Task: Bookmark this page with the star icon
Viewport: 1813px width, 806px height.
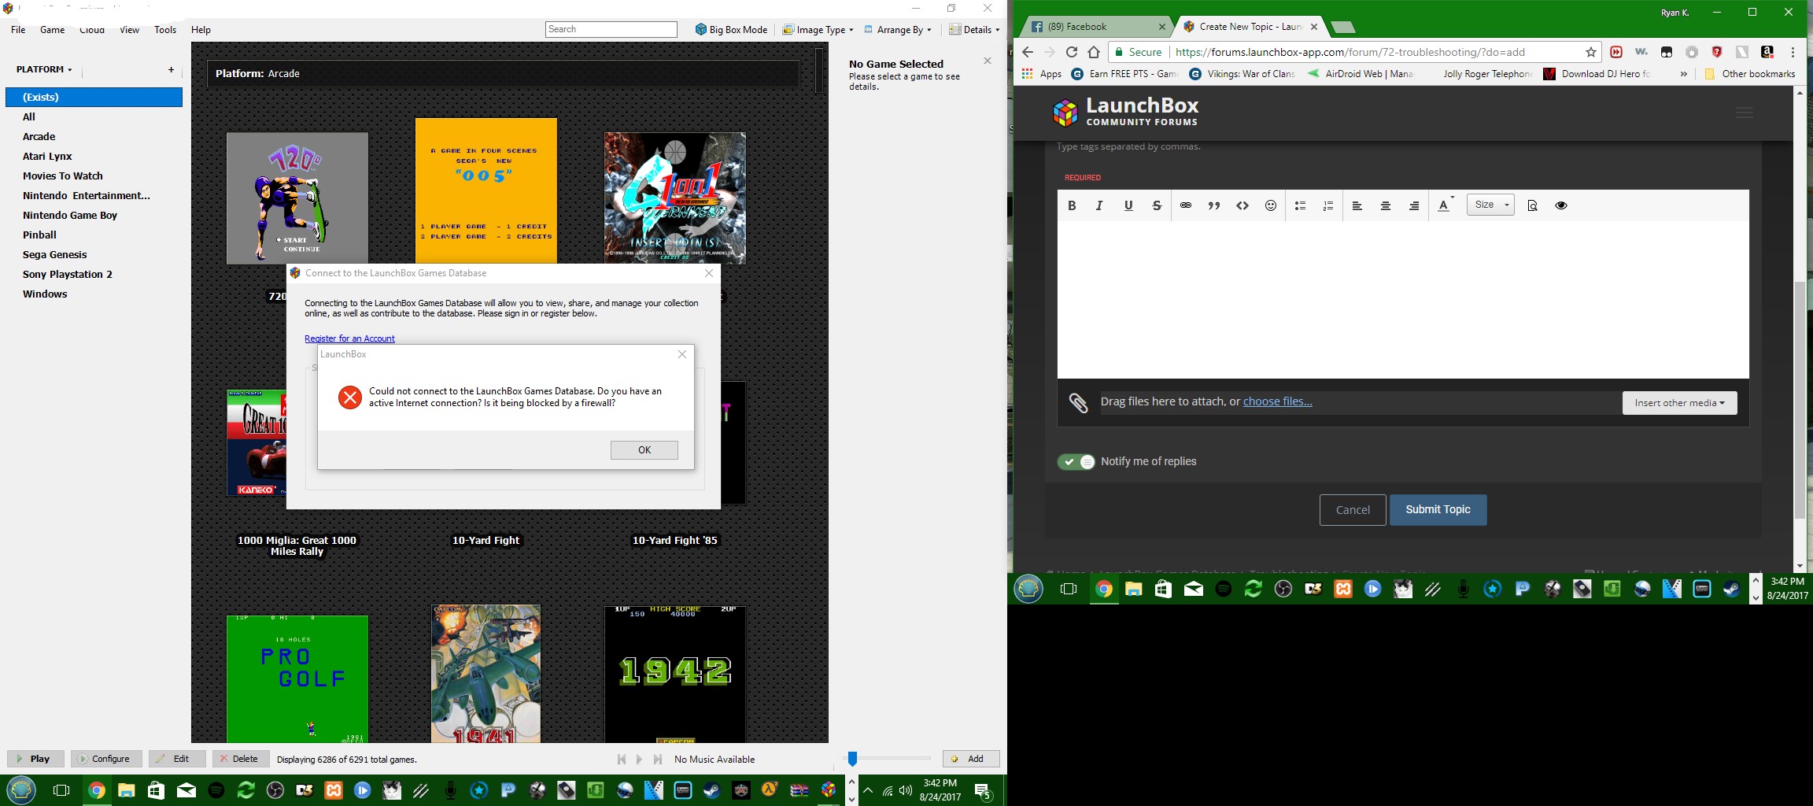Action: pos(1591,52)
